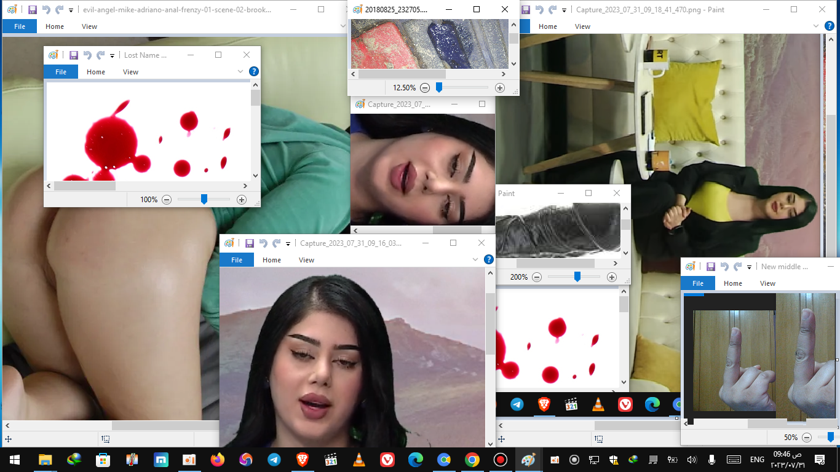The height and width of the screenshot is (472, 840).
Task: Click zoom out button beside 200%
Action: pos(537,277)
